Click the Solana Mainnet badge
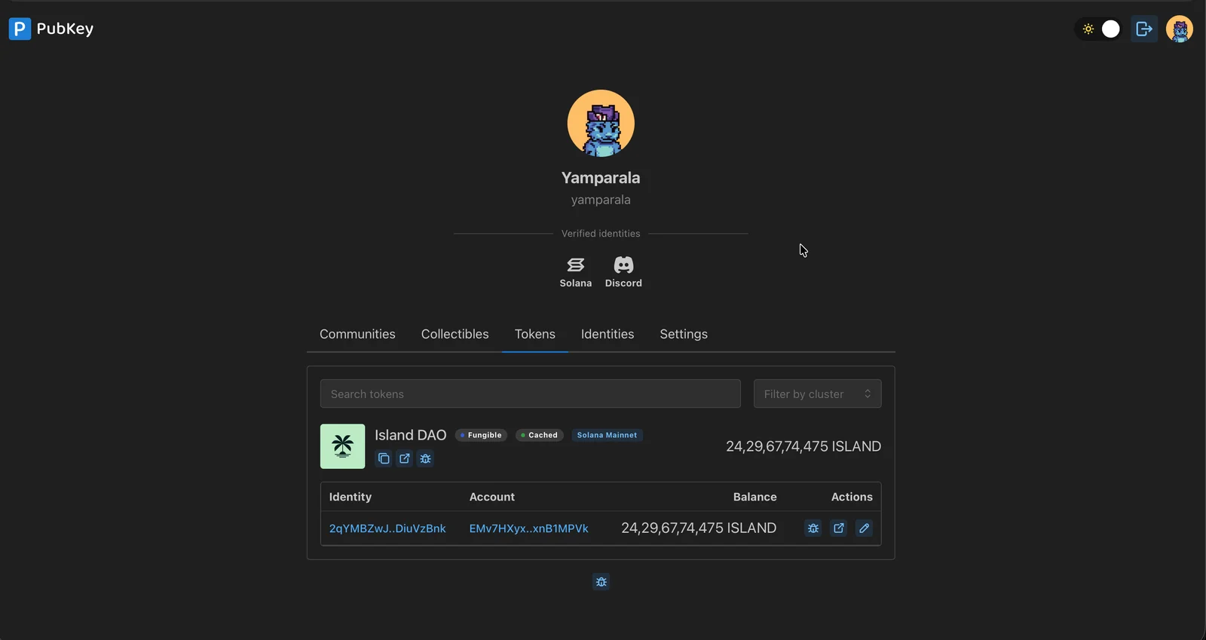1206x640 pixels. [607, 435]
